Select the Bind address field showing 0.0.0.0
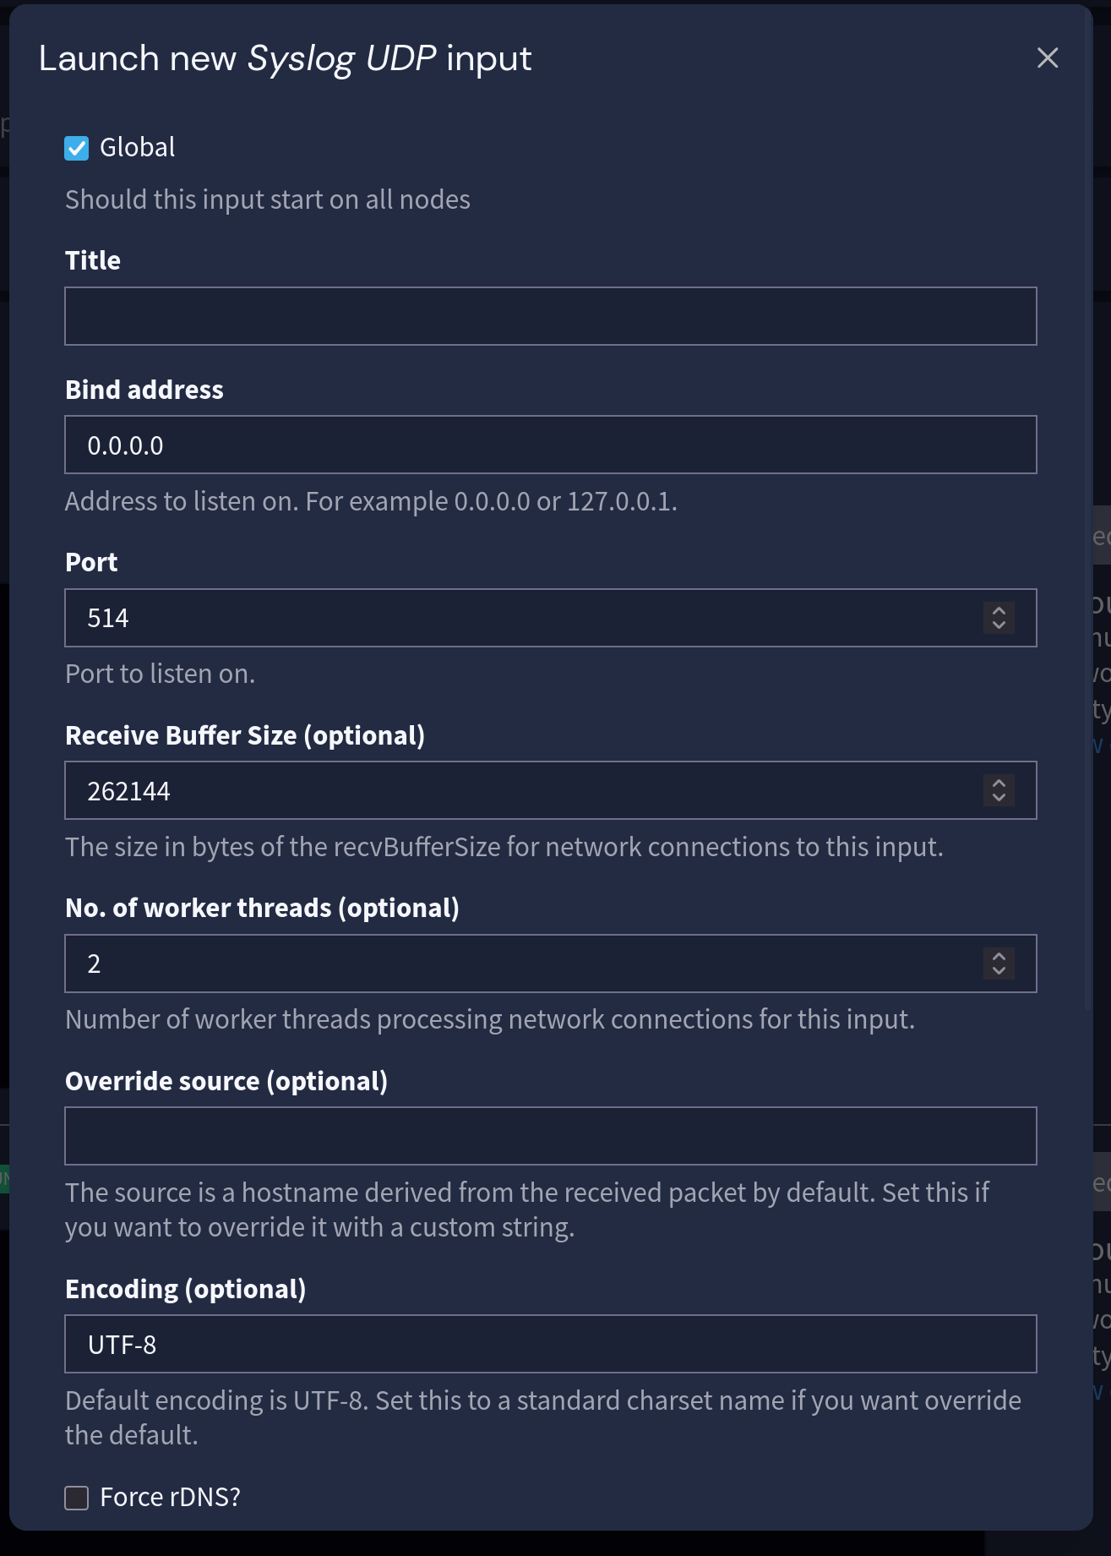1111x1556 pixels. [x=549, y=445]
